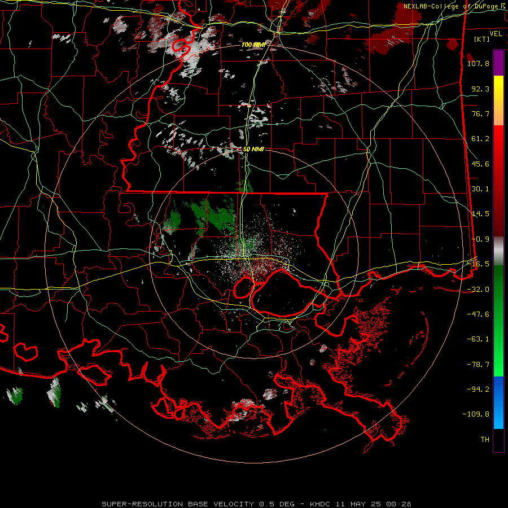The image size is (508, 508).
Task: Click the purple segment of the color bar
Action: [498, 63]
